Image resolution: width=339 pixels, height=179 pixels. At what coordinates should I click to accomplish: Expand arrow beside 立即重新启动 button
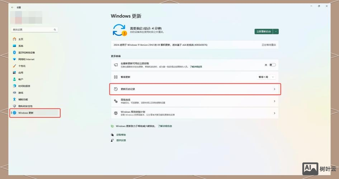pos(276,32)
